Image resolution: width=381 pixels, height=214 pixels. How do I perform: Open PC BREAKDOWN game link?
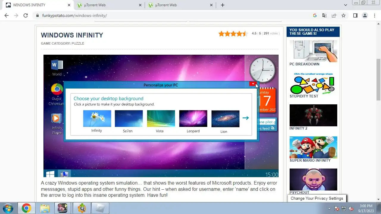[x=304, y=64]
